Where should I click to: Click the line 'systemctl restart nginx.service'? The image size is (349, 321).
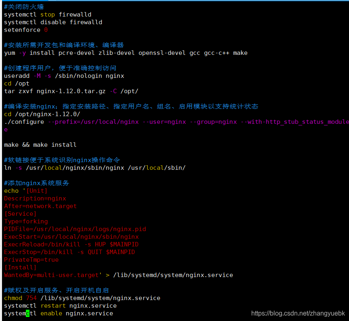60,306
